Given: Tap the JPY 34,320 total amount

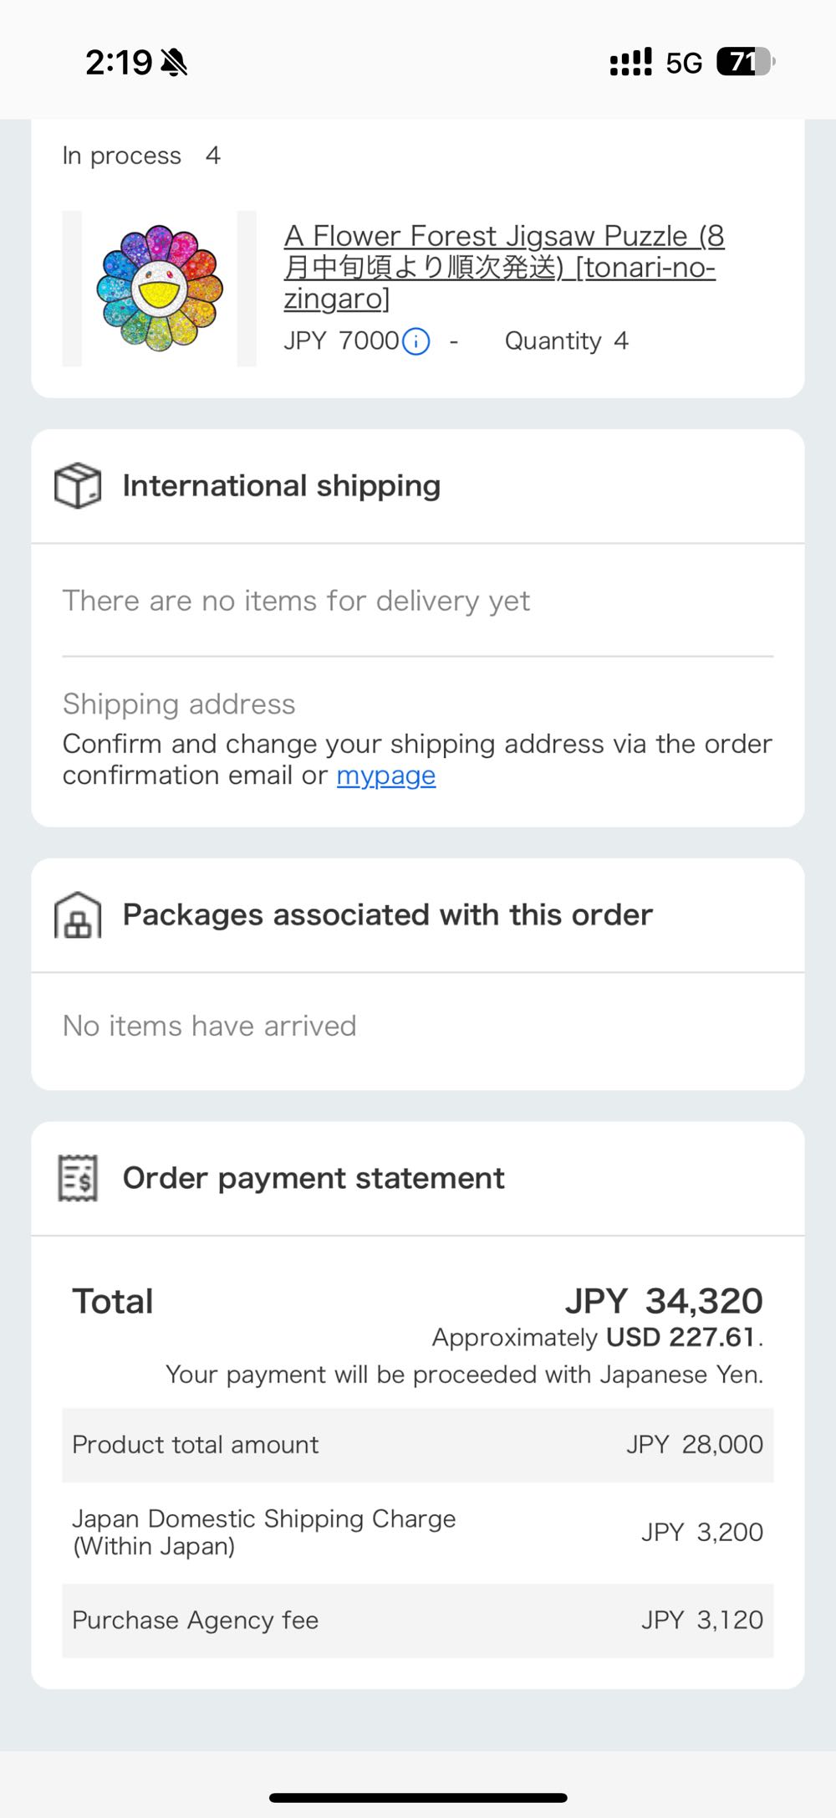Looking at the screenshot, I should point(664,1301).
